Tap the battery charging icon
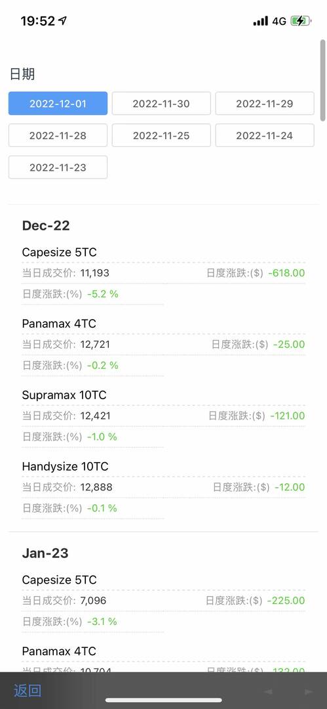The image size is (327, 709). point(301,21)
